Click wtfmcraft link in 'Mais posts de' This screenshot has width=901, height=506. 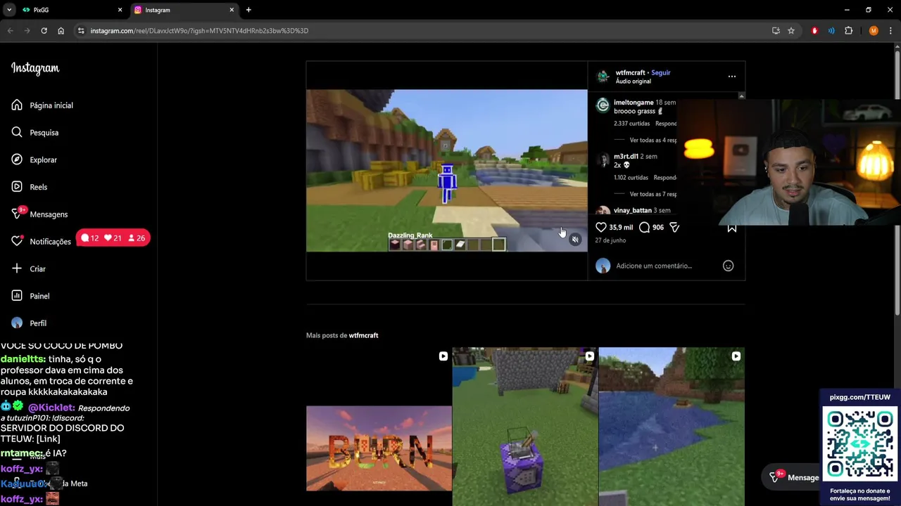point(363,335)
